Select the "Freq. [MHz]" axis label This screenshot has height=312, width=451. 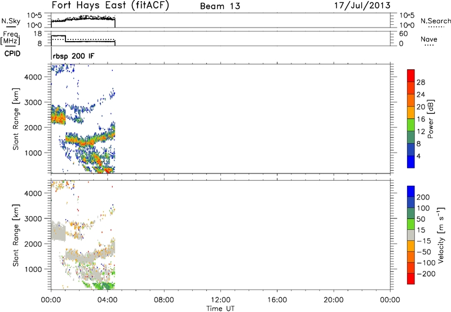pos(11,38)
